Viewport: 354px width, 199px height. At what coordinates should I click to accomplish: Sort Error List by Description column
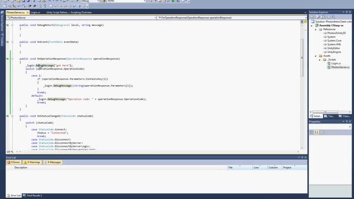pos(120,167)
